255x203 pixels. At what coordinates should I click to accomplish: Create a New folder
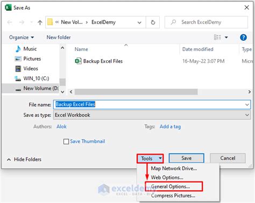pos(59,37)
